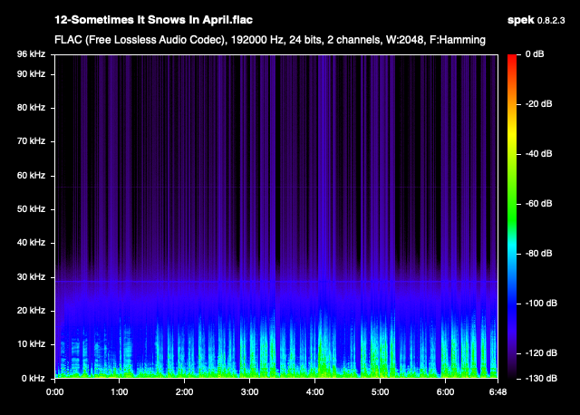The height and width of the screenshot is (415, 580).
Task: Select the '60 kHz' frequency axis label
Action: (x=31, y=175)
